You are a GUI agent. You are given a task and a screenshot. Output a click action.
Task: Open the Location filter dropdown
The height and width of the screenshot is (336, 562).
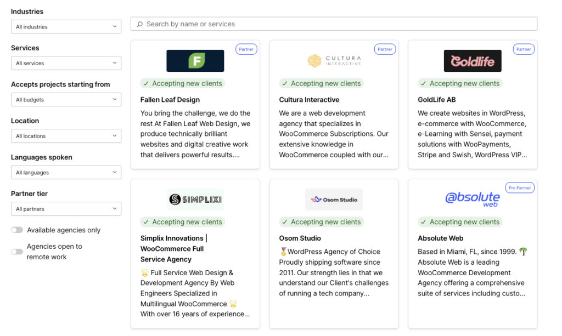tap(66, 136)
